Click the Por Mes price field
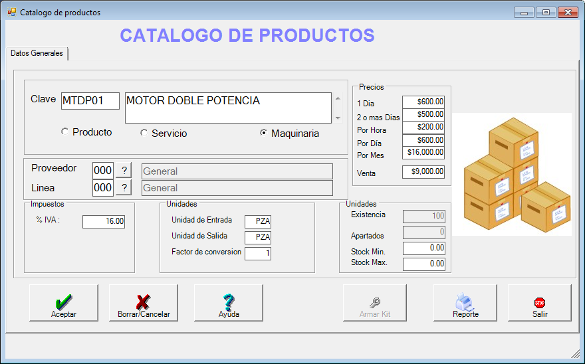This screenshot has width=585, height=364. coord(423,153)
